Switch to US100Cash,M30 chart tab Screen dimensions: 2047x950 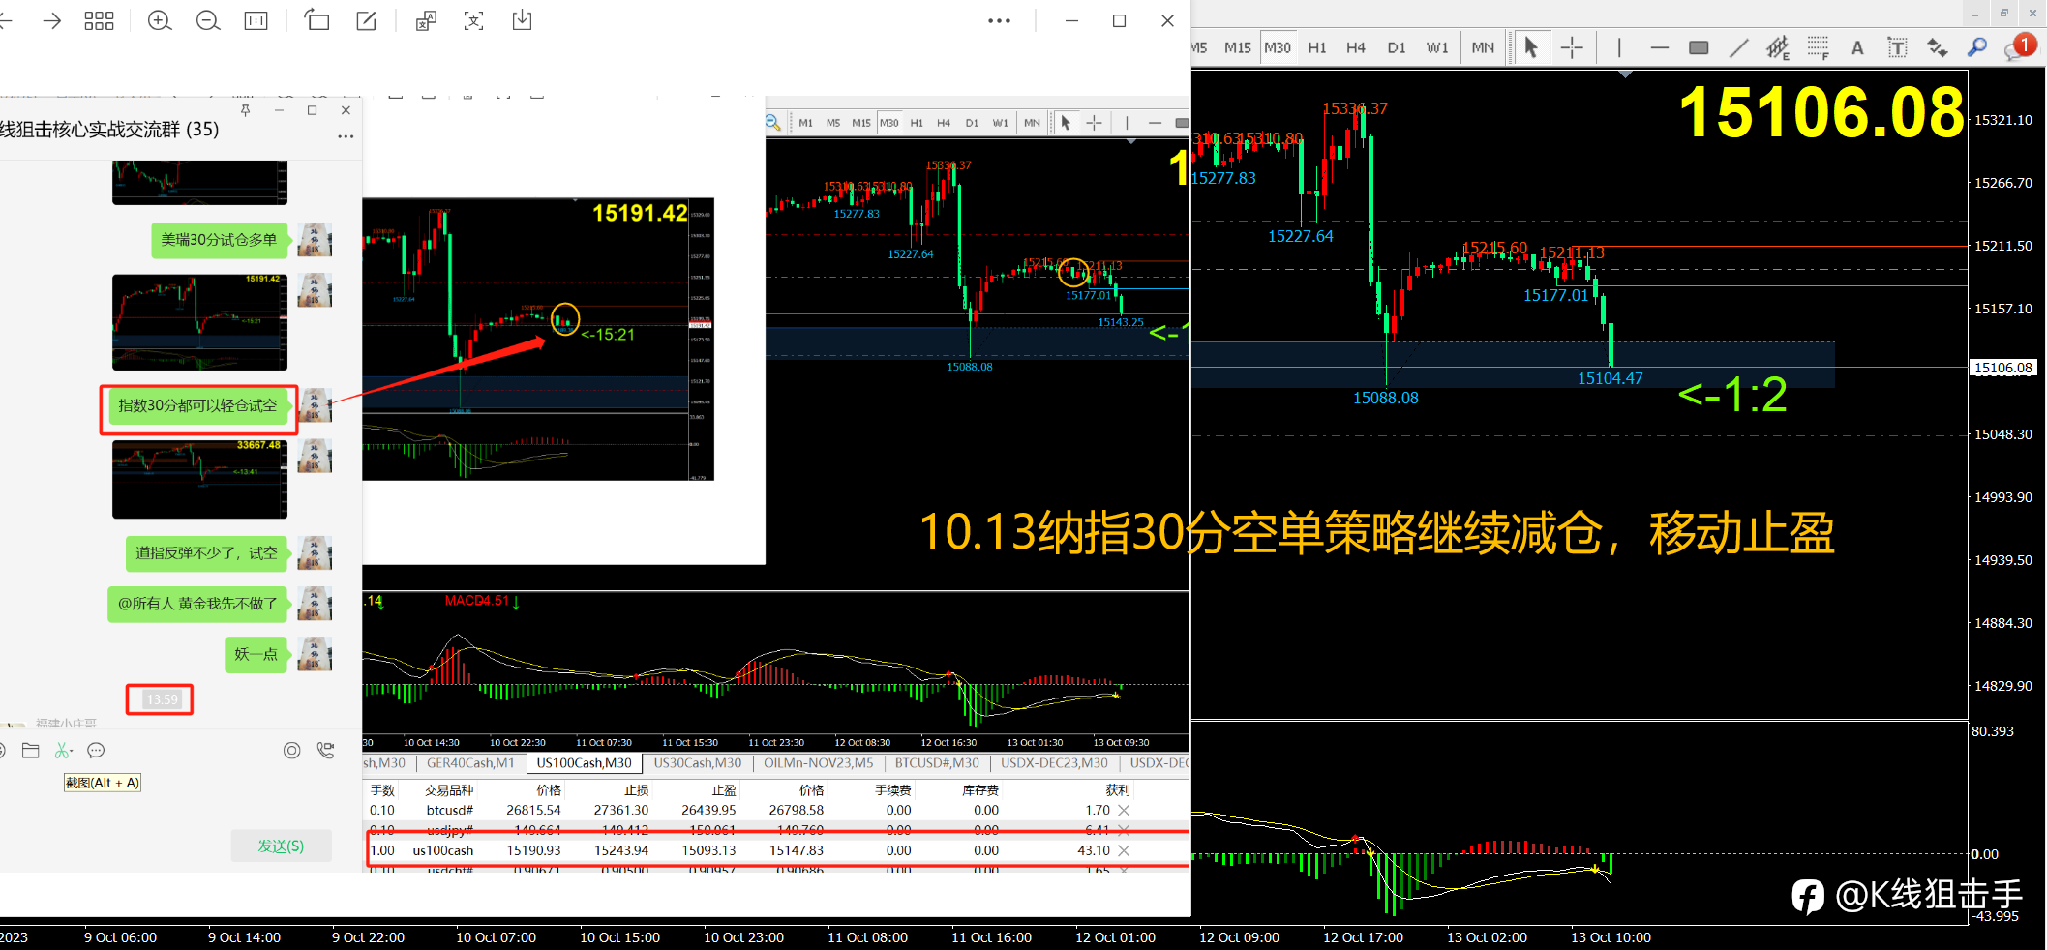(x=584, y=763)
